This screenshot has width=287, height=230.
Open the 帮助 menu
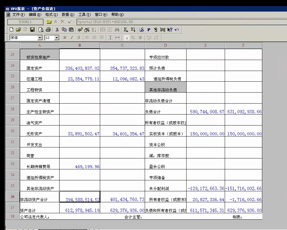tap(117, 15)
